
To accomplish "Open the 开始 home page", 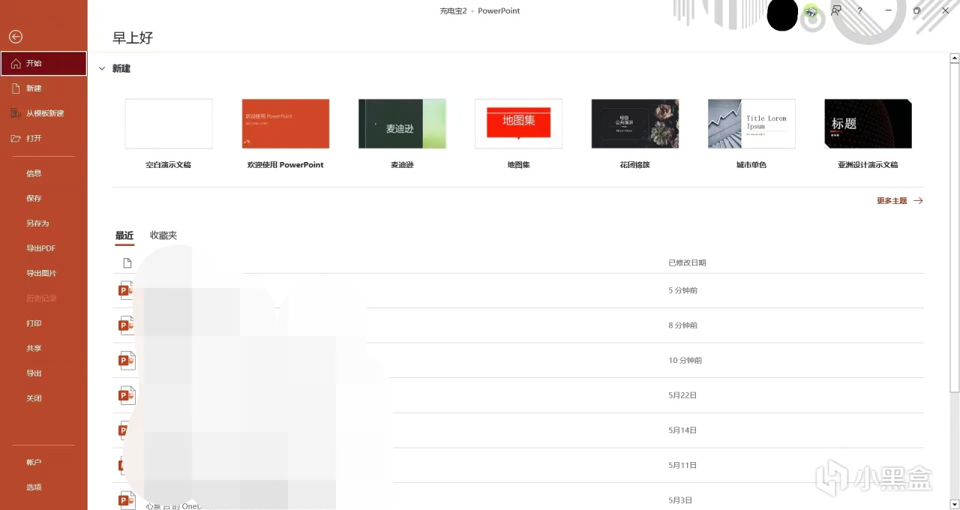I will pyautogui.click(x=43, y=64).
